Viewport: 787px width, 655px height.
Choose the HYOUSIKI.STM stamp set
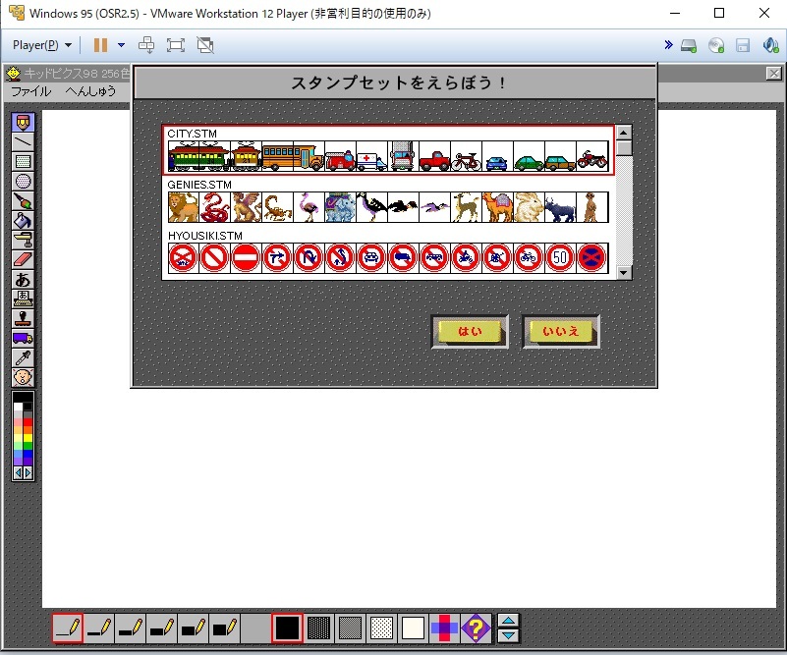(388, 251)
